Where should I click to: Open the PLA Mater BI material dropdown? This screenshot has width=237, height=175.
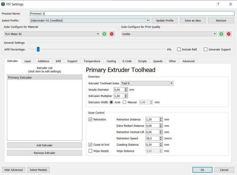coord(52,34)
